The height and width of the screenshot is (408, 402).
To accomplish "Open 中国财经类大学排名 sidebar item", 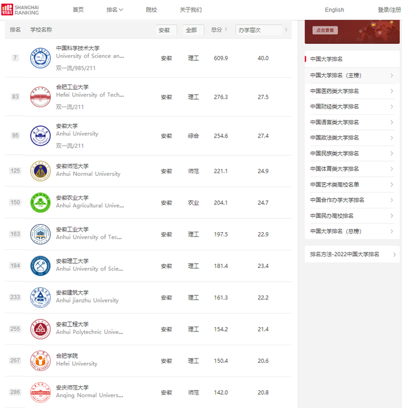I will pyautogui.click(x=352, y=107).
